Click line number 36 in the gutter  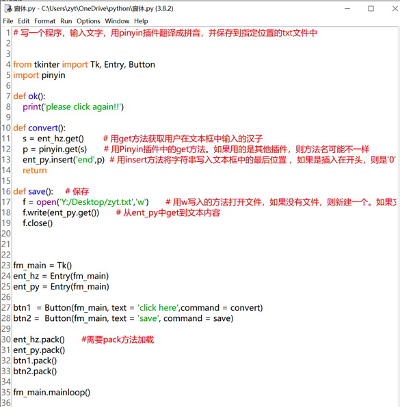6,403
